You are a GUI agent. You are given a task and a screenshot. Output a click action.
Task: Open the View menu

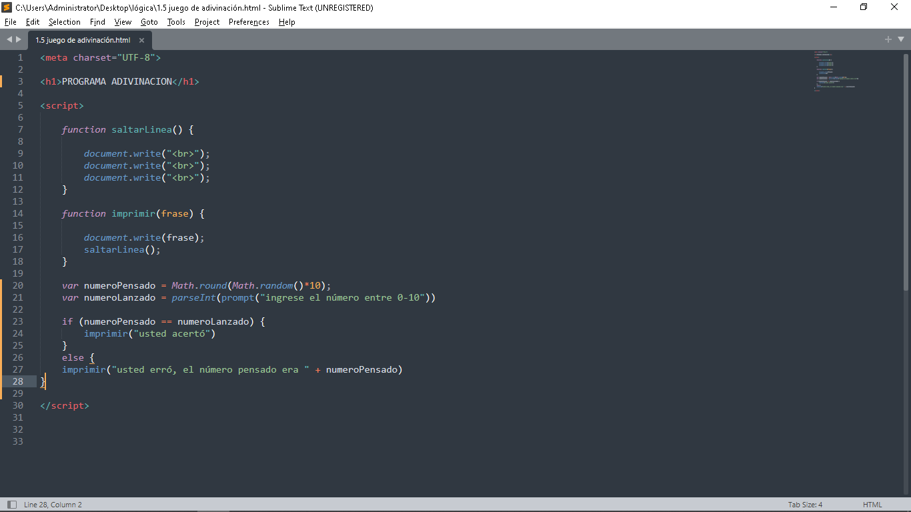coord(123,22)
